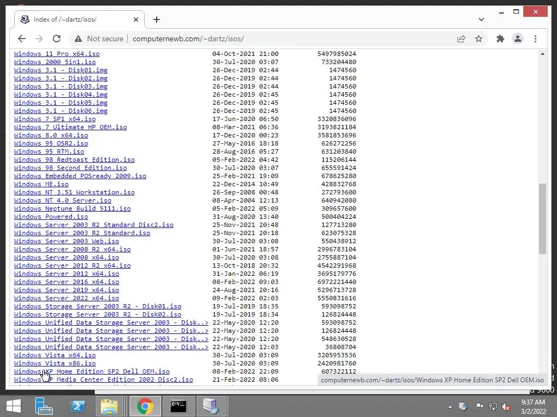Screen dimensions: 557x417
Task: Open Windows Server 2022 x64.iso
Action: click(66, 299)
